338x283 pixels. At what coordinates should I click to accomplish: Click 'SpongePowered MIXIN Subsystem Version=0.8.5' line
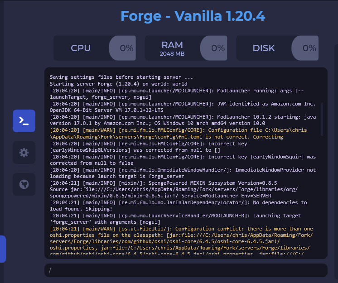[164, 183]
